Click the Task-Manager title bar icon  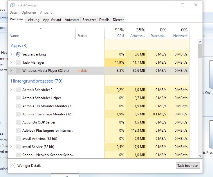(x=12, y=5)
